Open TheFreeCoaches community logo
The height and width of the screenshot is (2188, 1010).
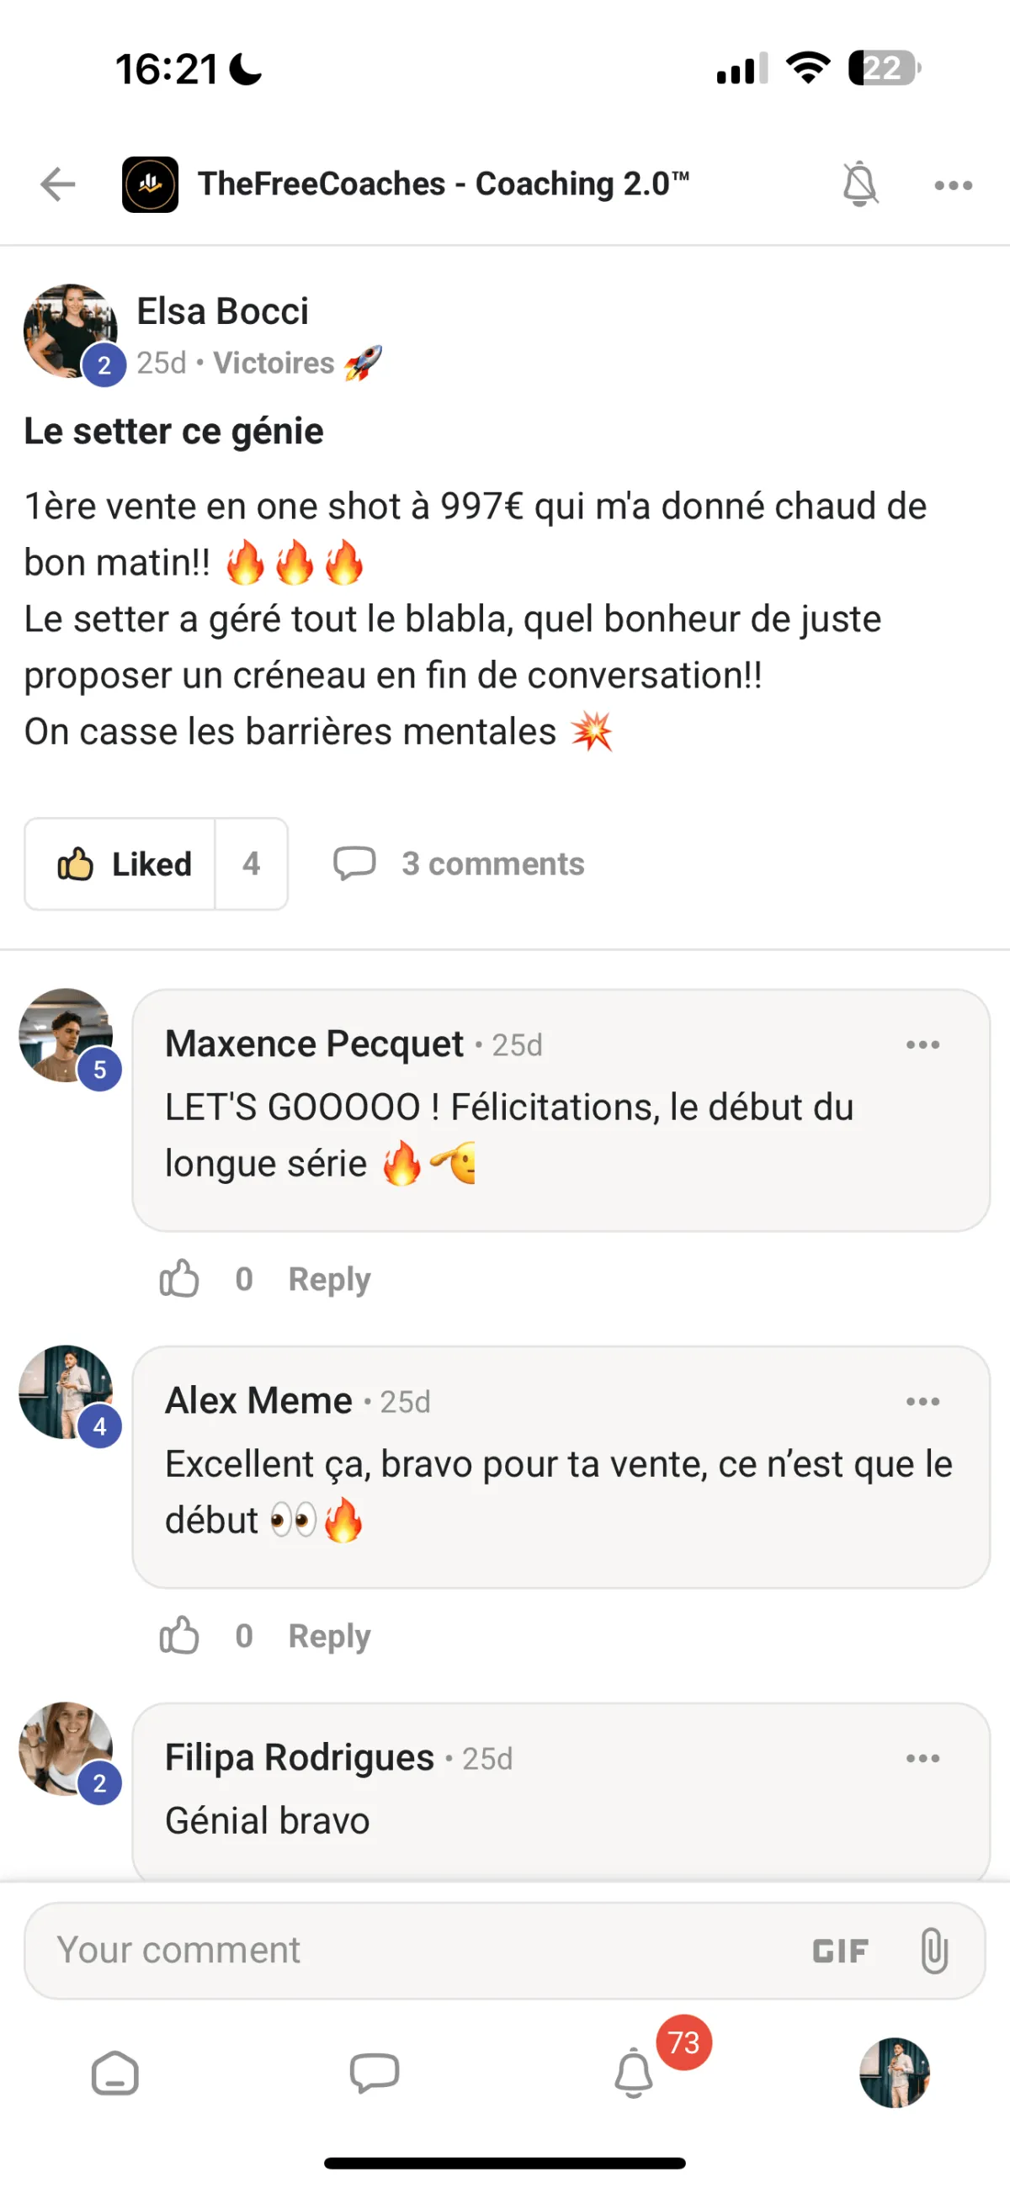[151, 184]
